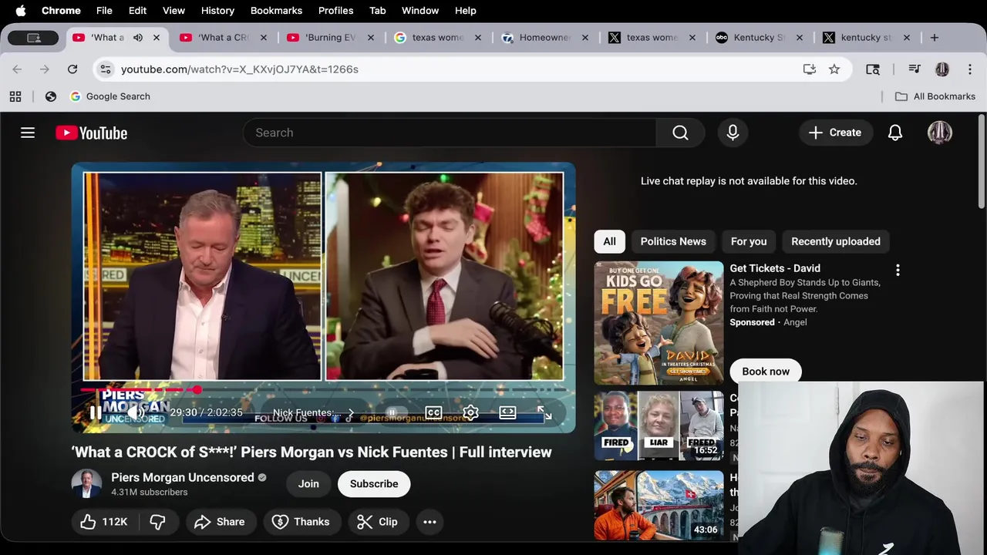Click the page vertical scrollbar
The image size is (987, 555).
pyautogui.click(x=982, y=162)
